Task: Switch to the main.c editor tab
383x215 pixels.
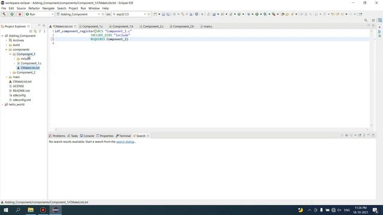Action: 208,26
